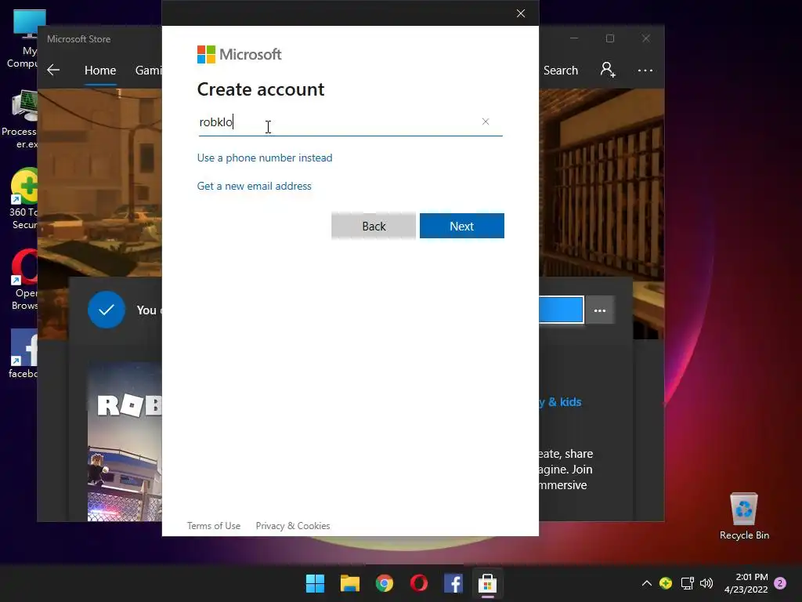The height and width of the screenshot is (602, 802).
Task: Select the 360 Total Security desktop icon
Action: point(23,198)
